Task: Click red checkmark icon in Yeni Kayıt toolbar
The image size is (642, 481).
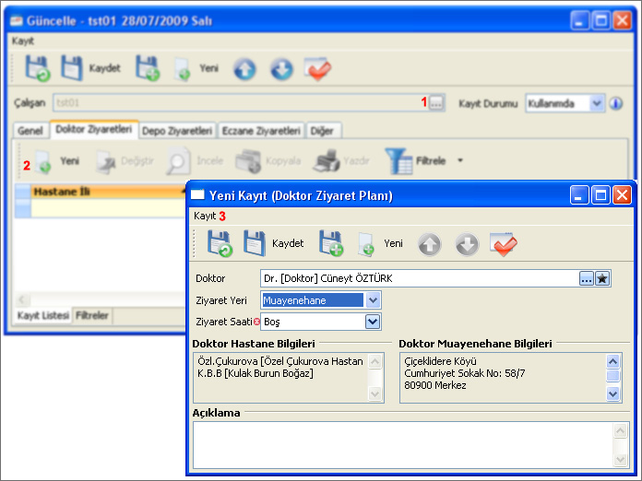Action: click(x=504, y=244)
